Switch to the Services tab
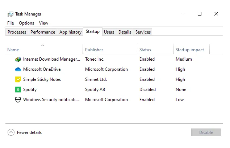Image resolution: width=230 pixels, height=148 pixels. point(143,32)
